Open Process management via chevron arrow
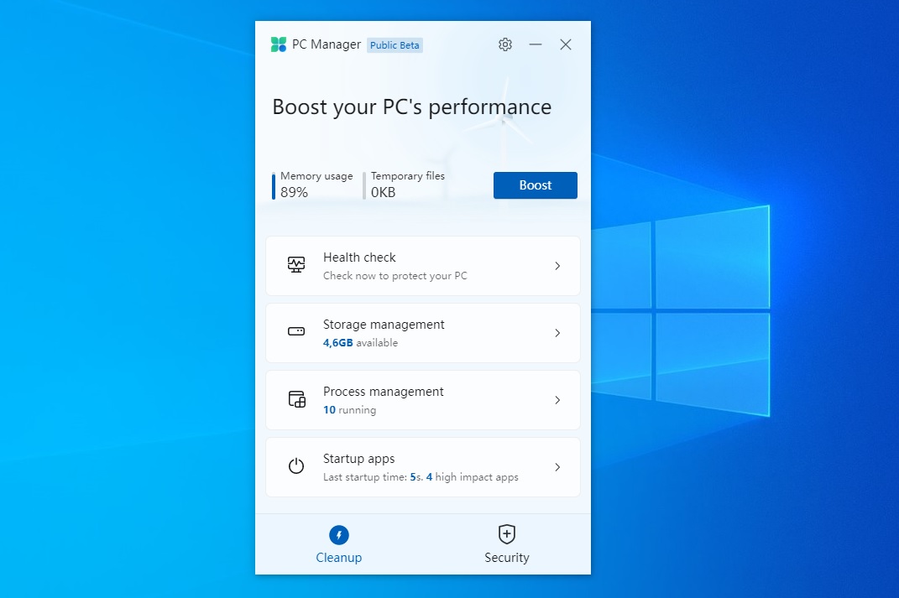 coord(557,400)
